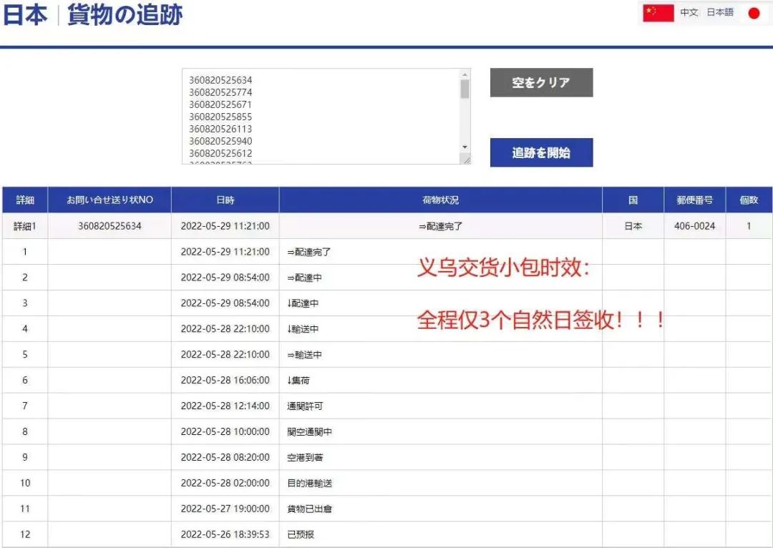Click the 荷物状況 column header
The image size is (773, 548).
click(x=441, y=200)
